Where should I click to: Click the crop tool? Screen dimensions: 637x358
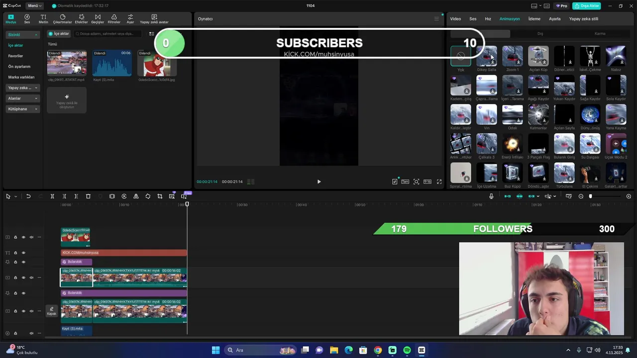pyautogui.click(x=160, y=196)
